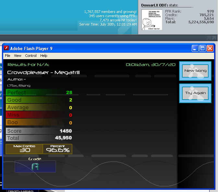The width and height of the screenshot is (218, 192).
Task: Click the red Miss score bar
Action: 39,115
